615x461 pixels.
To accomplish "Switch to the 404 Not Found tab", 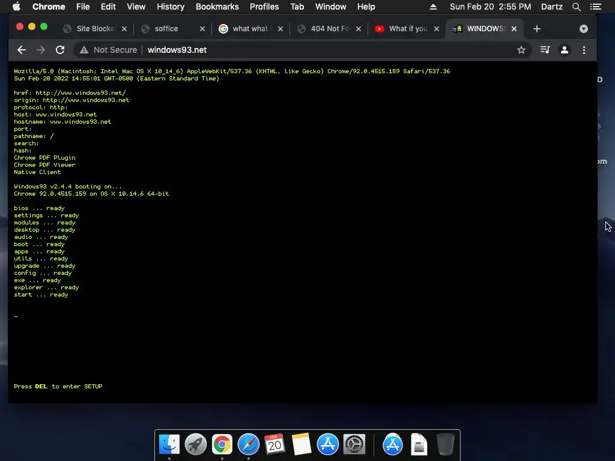I will (329, 29).
